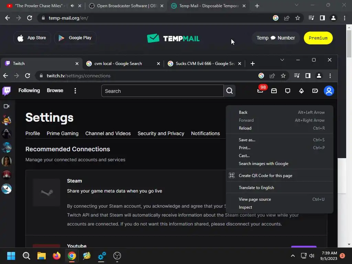Switch to the Profile settings tab
Viewport: 352px width, 264px height.
(33, 133)
